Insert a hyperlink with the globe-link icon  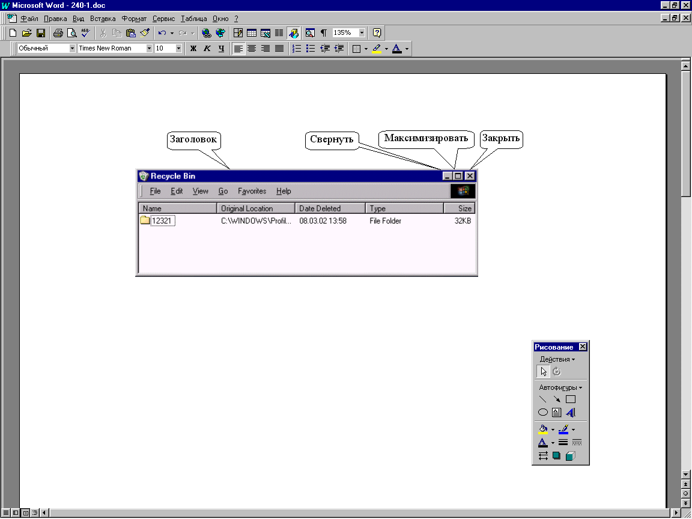pos(206,32)
